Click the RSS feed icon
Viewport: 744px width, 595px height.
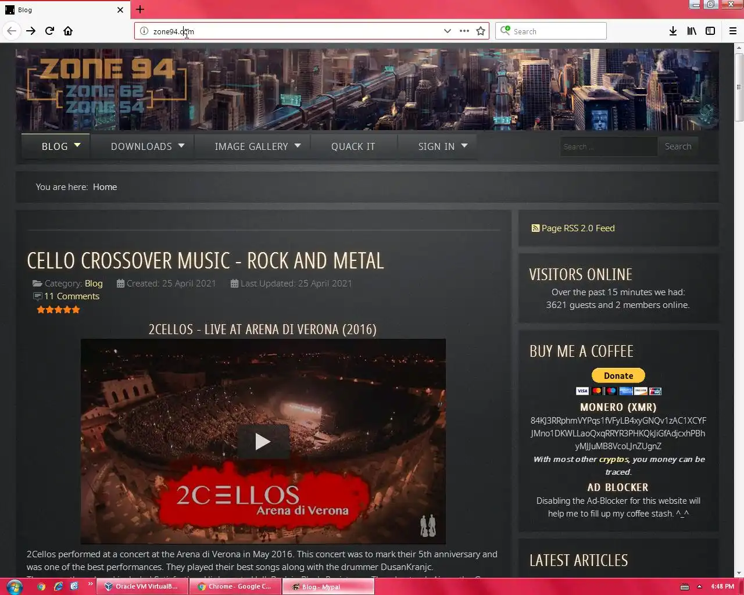click(x=535, y=228)
